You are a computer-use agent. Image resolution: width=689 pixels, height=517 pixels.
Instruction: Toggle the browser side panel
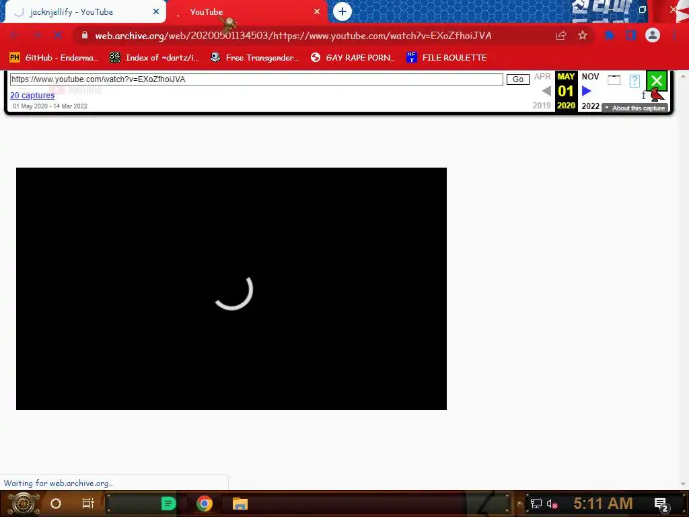click(x=630, y=36)
